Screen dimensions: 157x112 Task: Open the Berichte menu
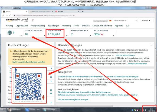point(86,26)
